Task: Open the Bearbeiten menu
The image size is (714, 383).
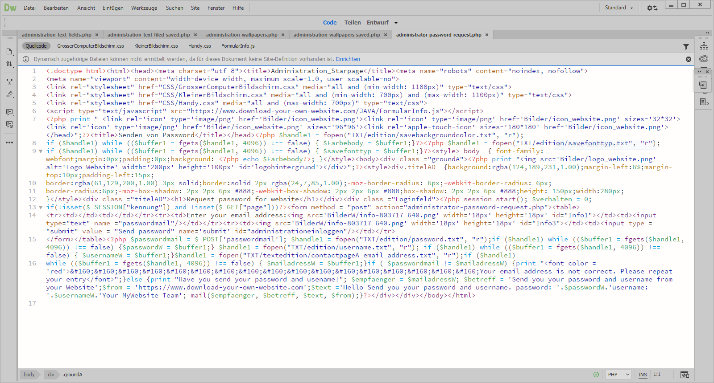Action: pos(56,8)
